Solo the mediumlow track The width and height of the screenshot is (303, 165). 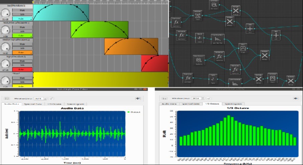(22, 31)
